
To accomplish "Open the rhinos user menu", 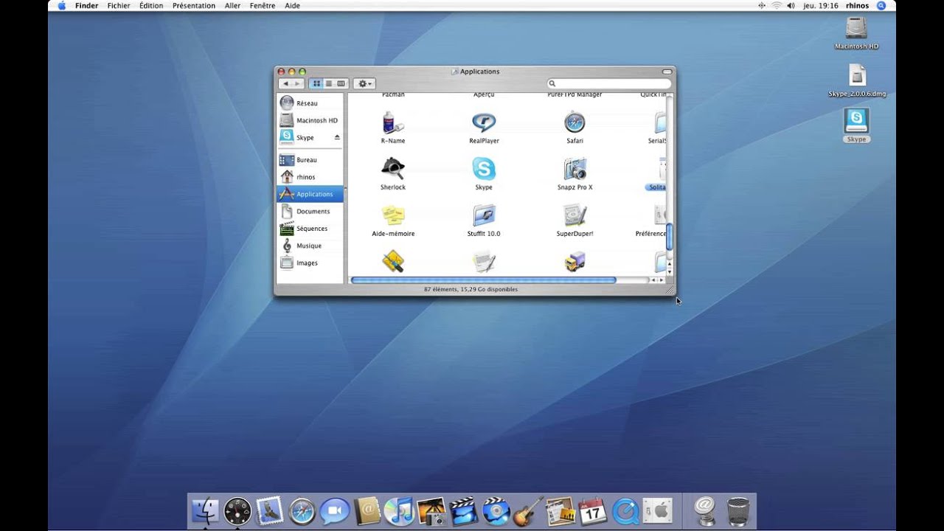I will (857, 6).
